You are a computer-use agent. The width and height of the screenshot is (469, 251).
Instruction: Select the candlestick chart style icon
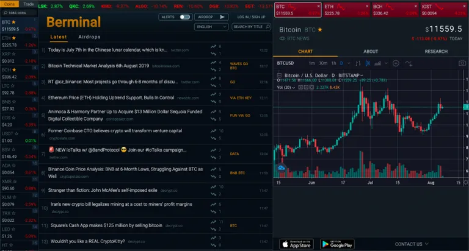tap(368, 63)
